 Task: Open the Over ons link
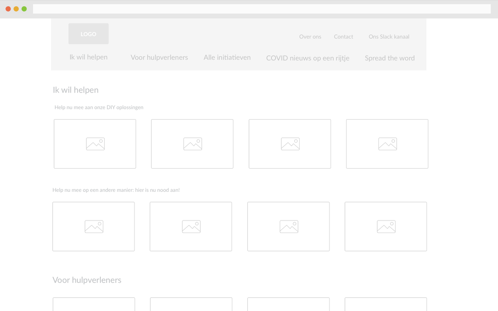tap(310, 37)
